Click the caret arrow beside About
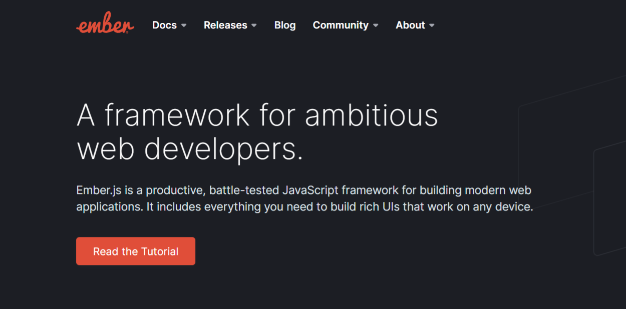Image resolution: width=626 pixels, height=309 pixels. [432, 25]
